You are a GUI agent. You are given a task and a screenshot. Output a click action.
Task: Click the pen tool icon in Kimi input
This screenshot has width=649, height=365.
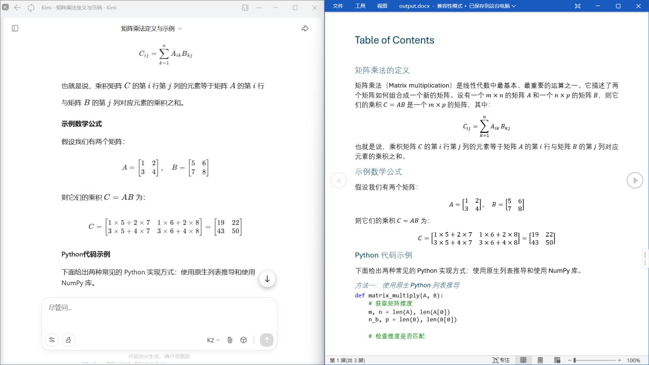68,340
